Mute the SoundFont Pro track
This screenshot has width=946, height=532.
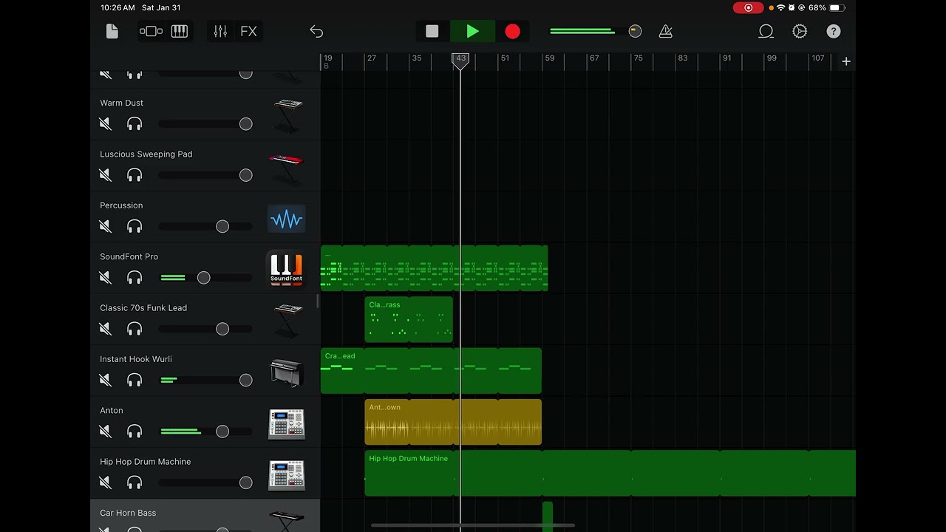[x=105, y=278]
